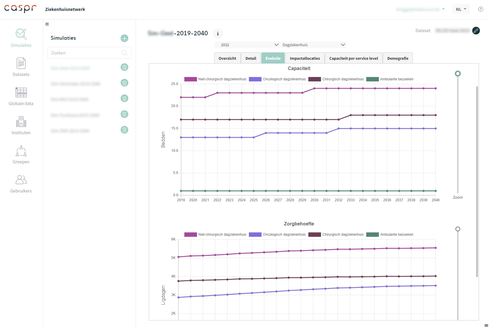Image resolution: width=489 pixels, height=329 pixels.
Task: Open the Instituten sidebar section
Action: 21,125
